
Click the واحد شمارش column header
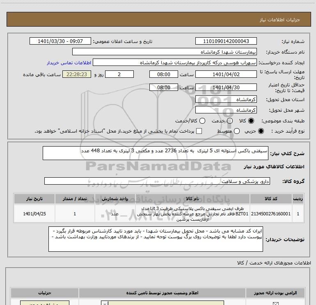tap(115, 199)
